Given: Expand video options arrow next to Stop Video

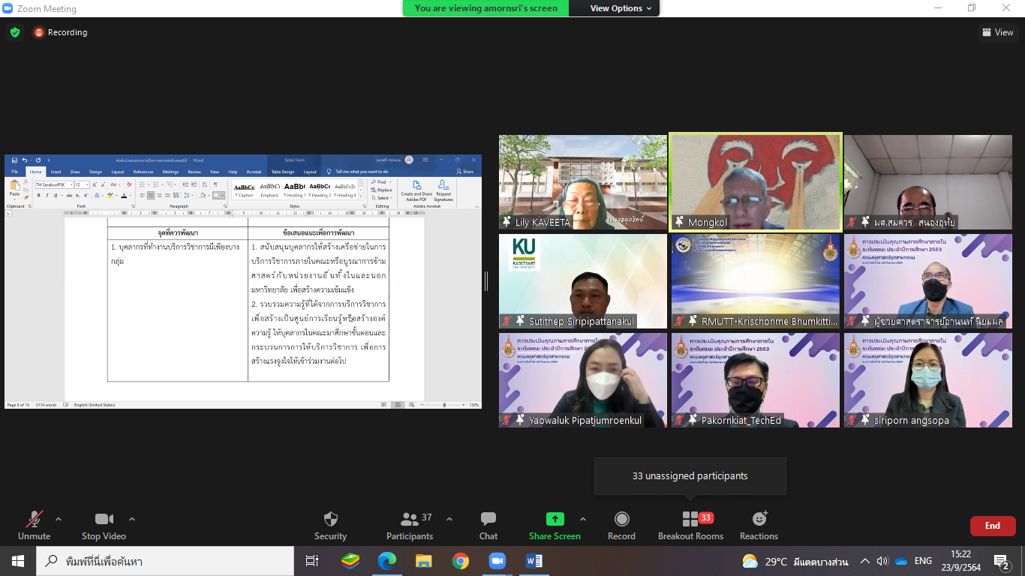Looking at the screenshot, I should point(132,519).
